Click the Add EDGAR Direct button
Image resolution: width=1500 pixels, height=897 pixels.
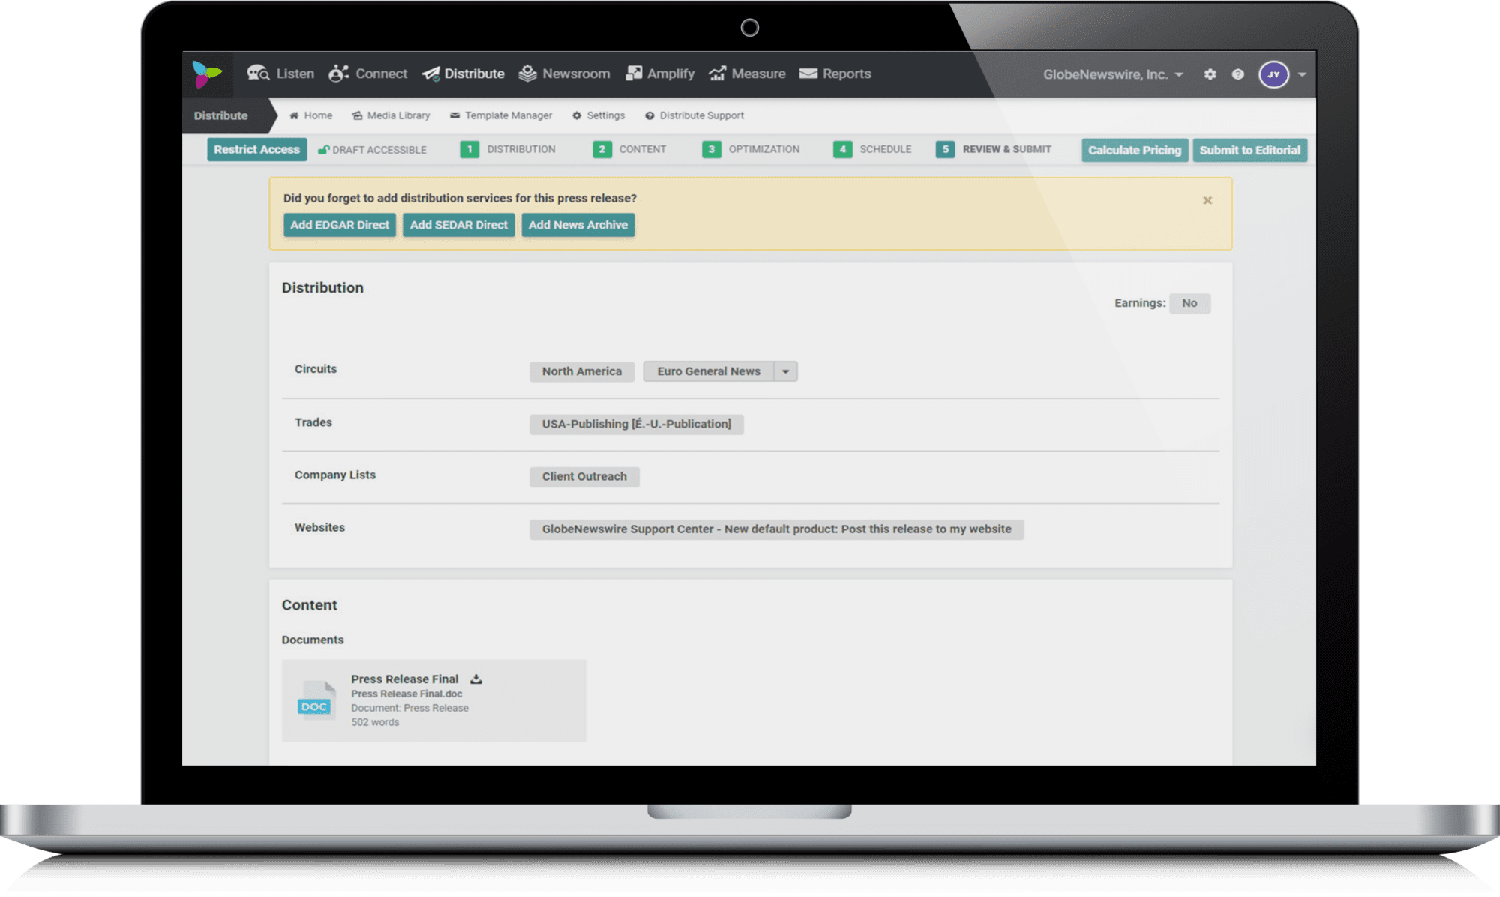(339, 225)
